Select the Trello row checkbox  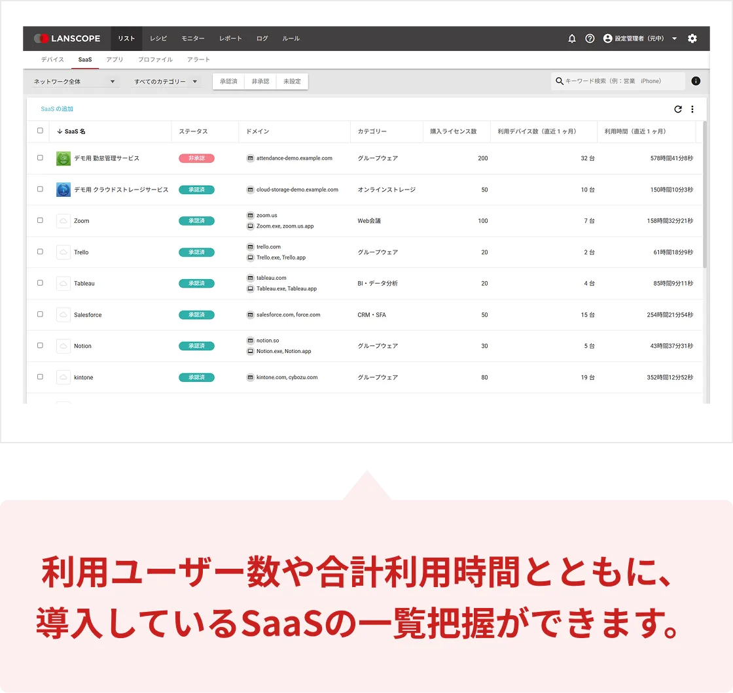(40, 252)
